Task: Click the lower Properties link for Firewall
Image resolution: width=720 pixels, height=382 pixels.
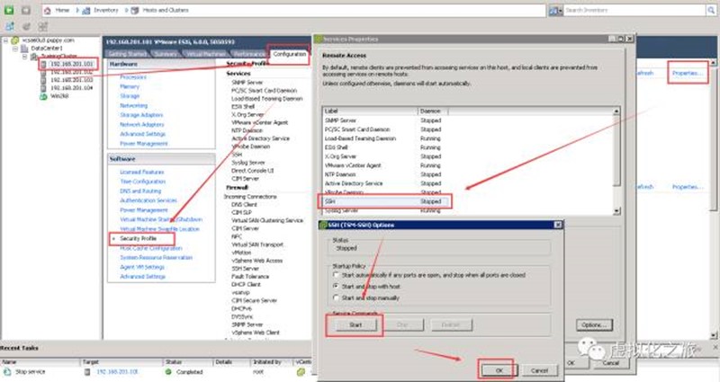Action: pos(688,187)
